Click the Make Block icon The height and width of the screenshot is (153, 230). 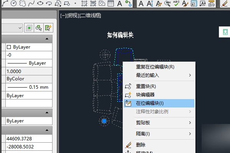(67, 3)
